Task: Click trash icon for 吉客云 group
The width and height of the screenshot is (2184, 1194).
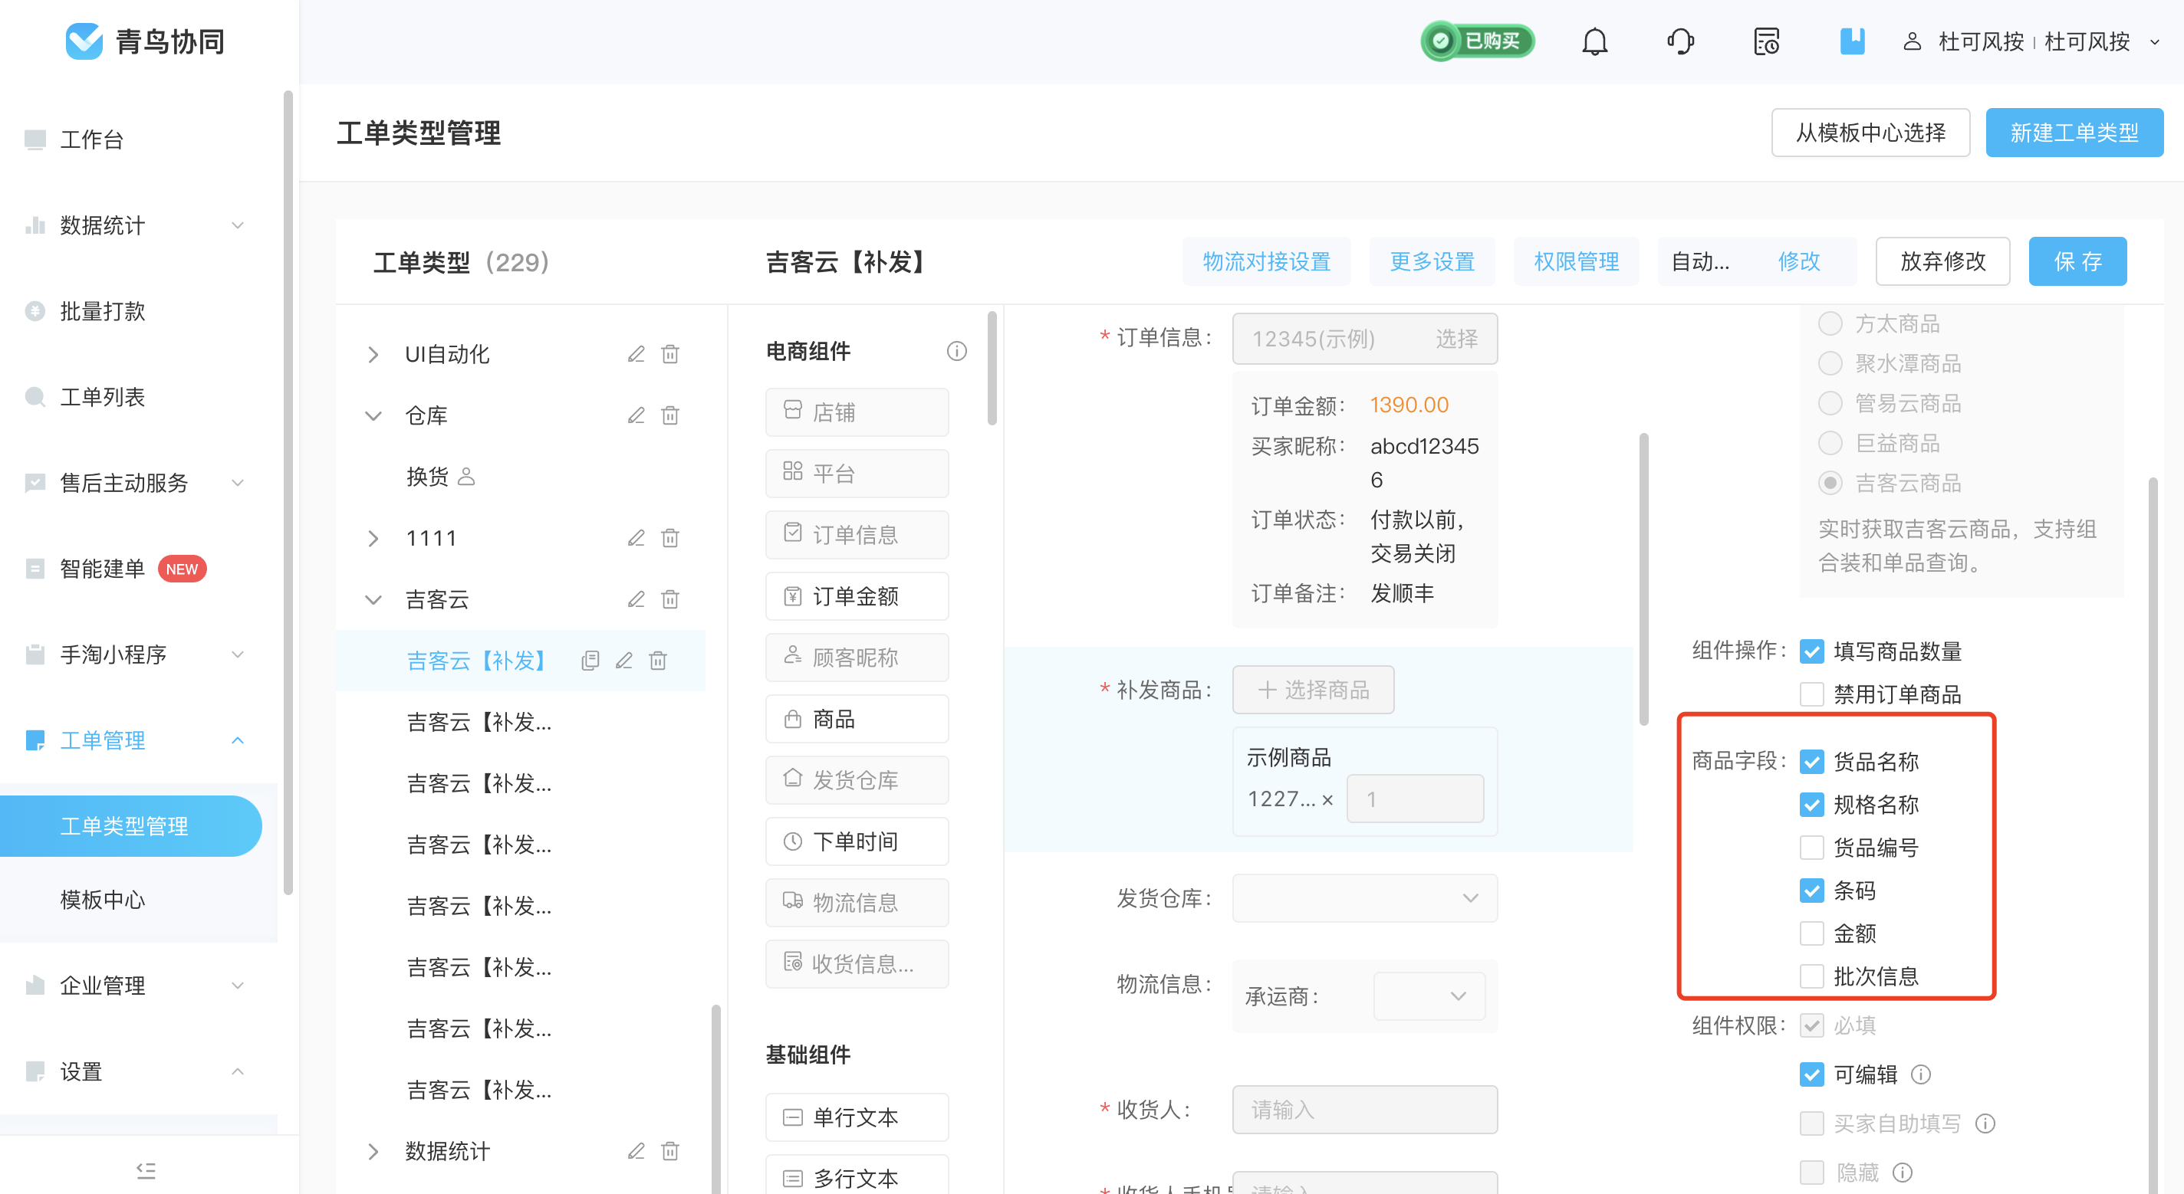Action: [x=669, y=599]
